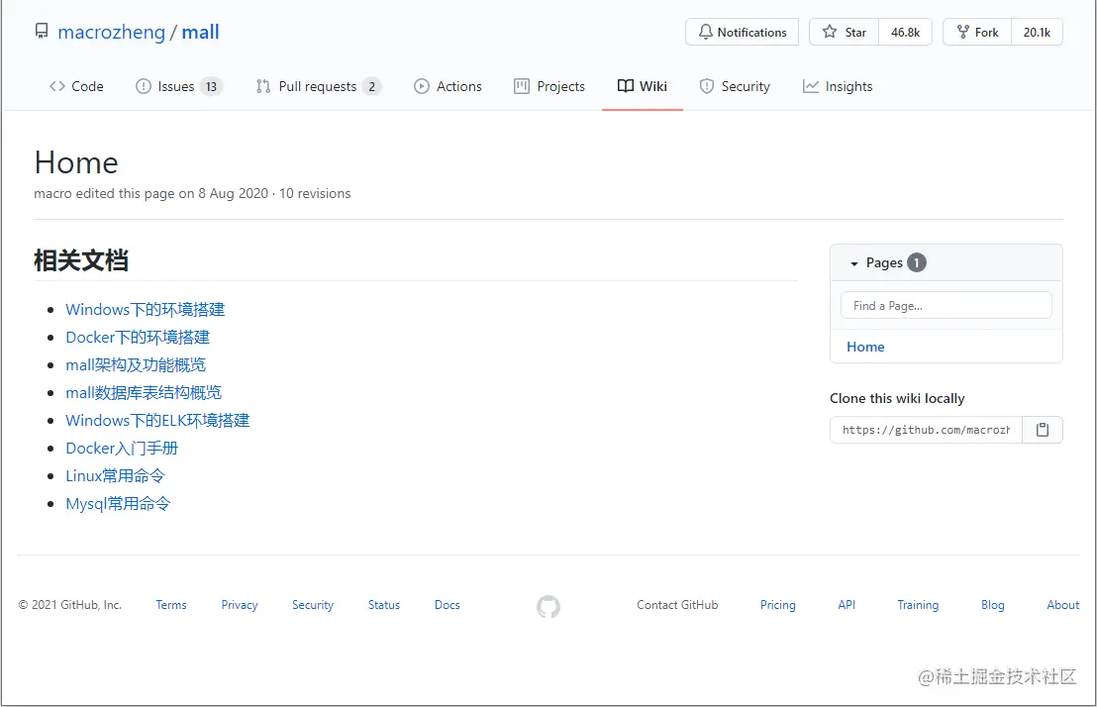1097x707 pixels.
Task: Collapse the Pages section triangle
Action: pos(853,264)
